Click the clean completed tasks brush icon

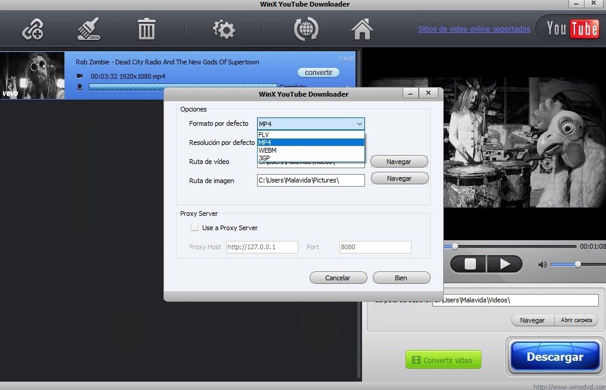click(88, 29)
